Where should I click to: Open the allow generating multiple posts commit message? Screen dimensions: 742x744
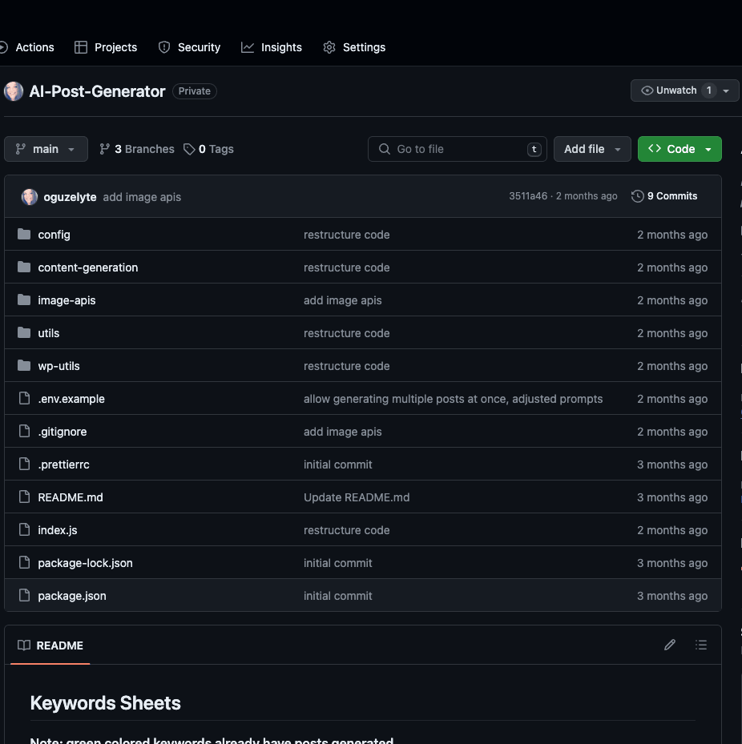(x=453, y=399)
